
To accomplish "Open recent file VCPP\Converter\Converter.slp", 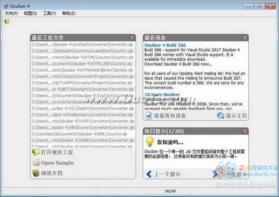I will (82, 122).
